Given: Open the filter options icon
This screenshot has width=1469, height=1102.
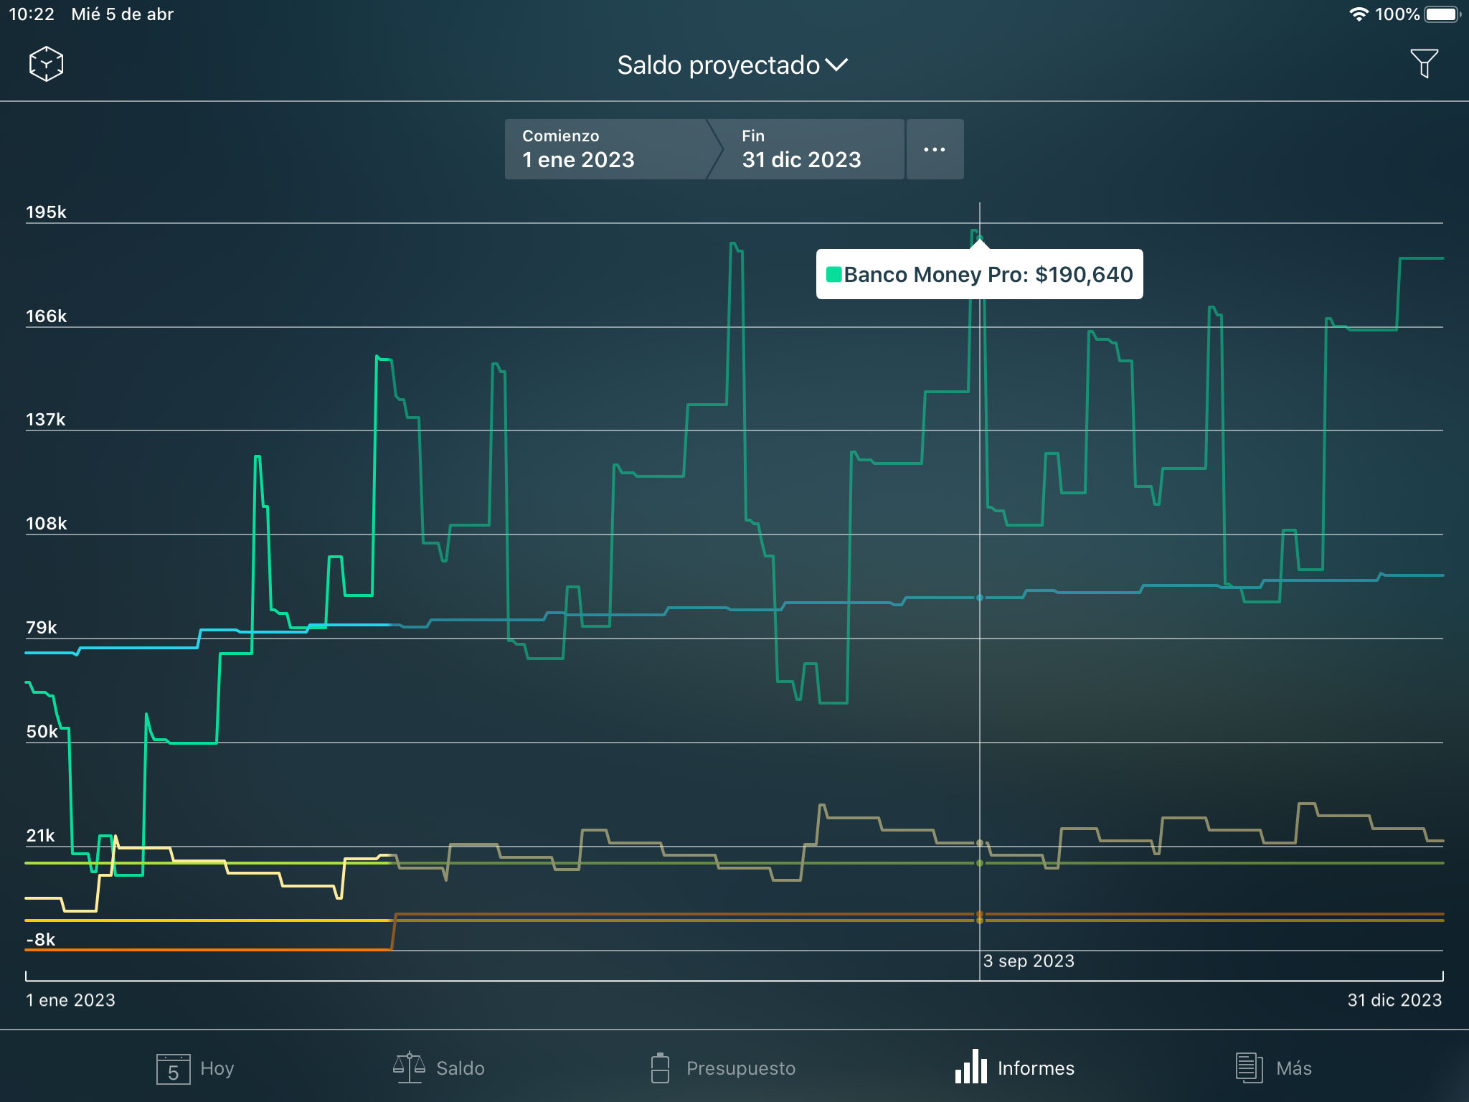Looking at the screenshot, I should 1426,63.
